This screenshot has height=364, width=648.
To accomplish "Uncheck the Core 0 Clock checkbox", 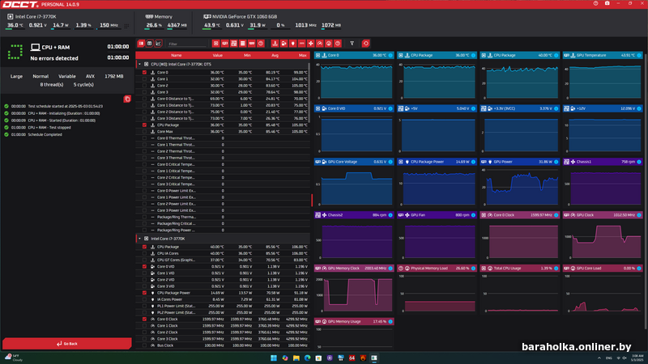I will [x=144, y=319].
